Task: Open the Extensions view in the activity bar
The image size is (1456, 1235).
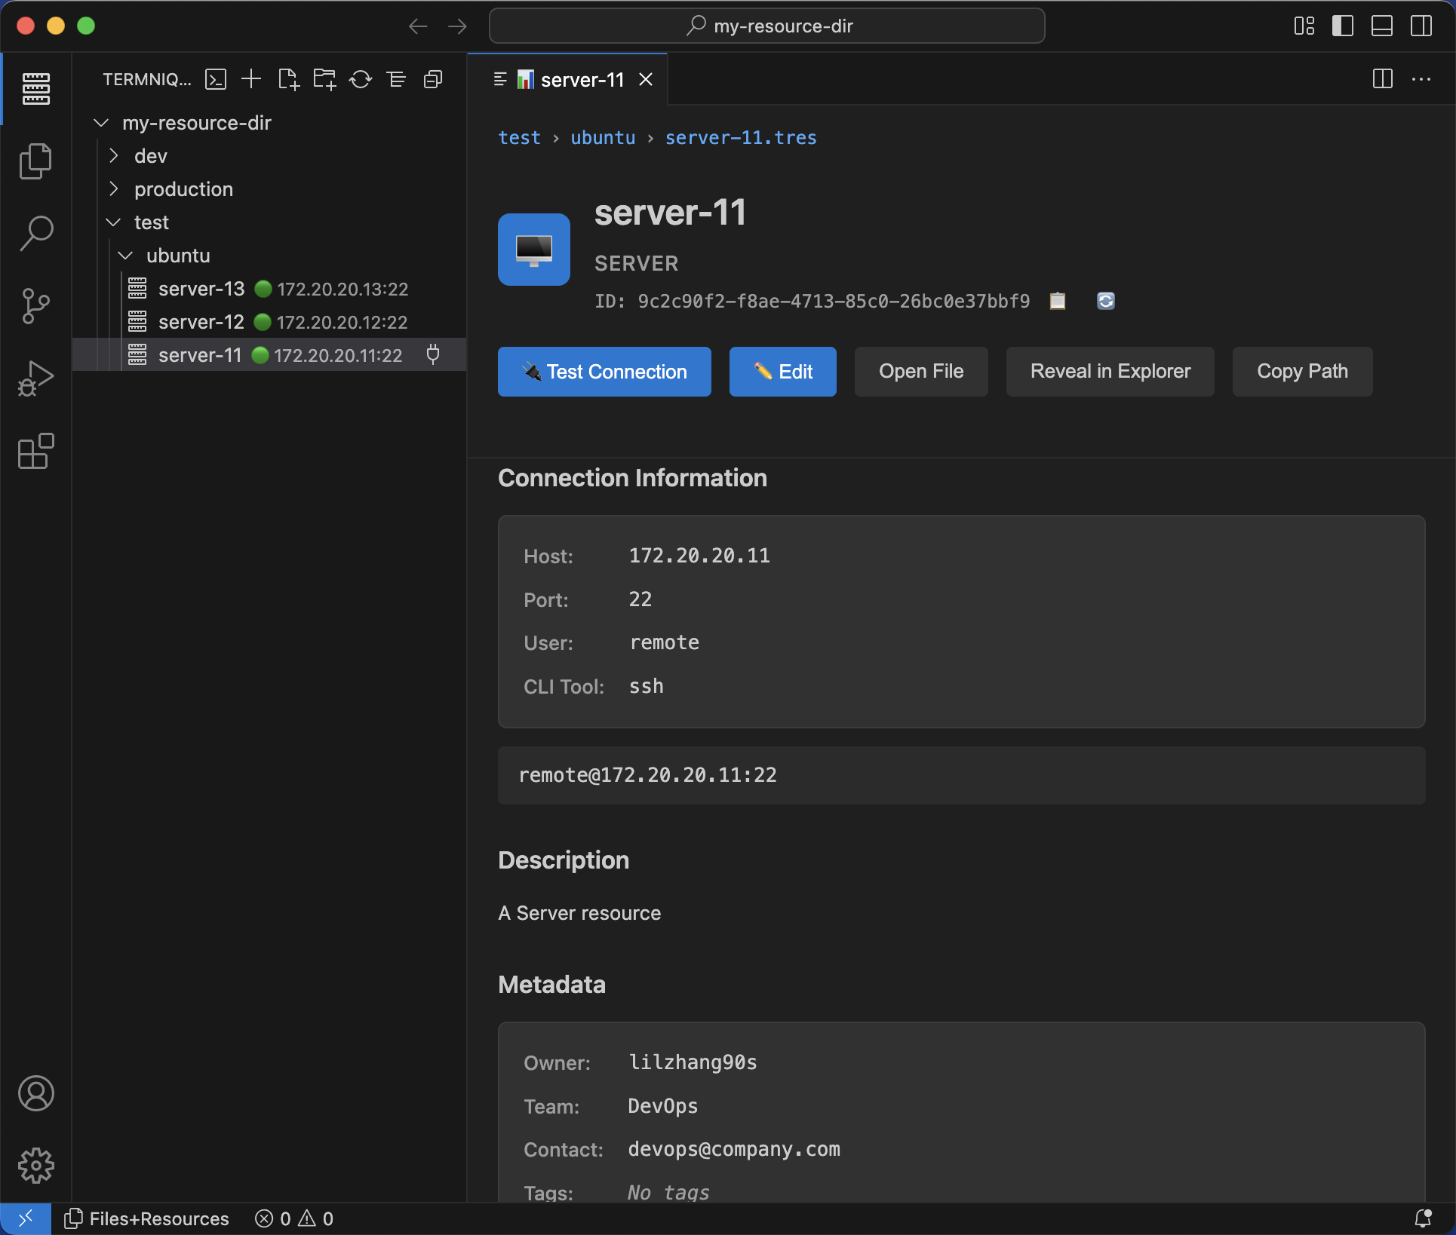Action: coord(35,451)
